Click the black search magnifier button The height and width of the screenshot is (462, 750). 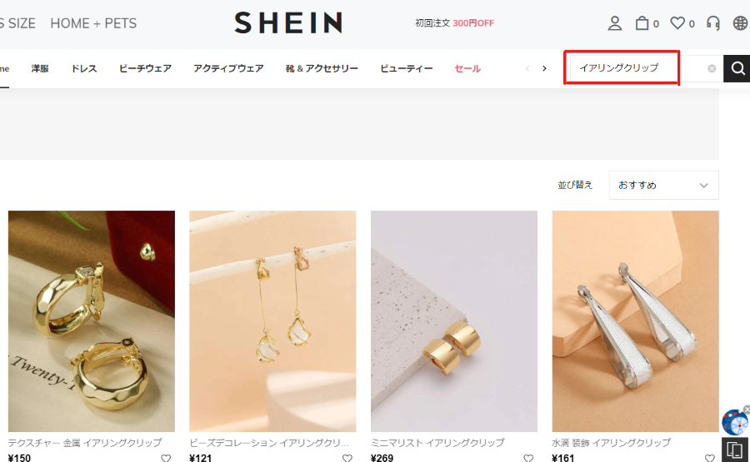737,68
